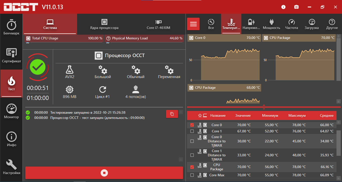Click the log panel scroll-down arrow
The width and height of the screenshot is (342, 182).
tap(181, 159)
